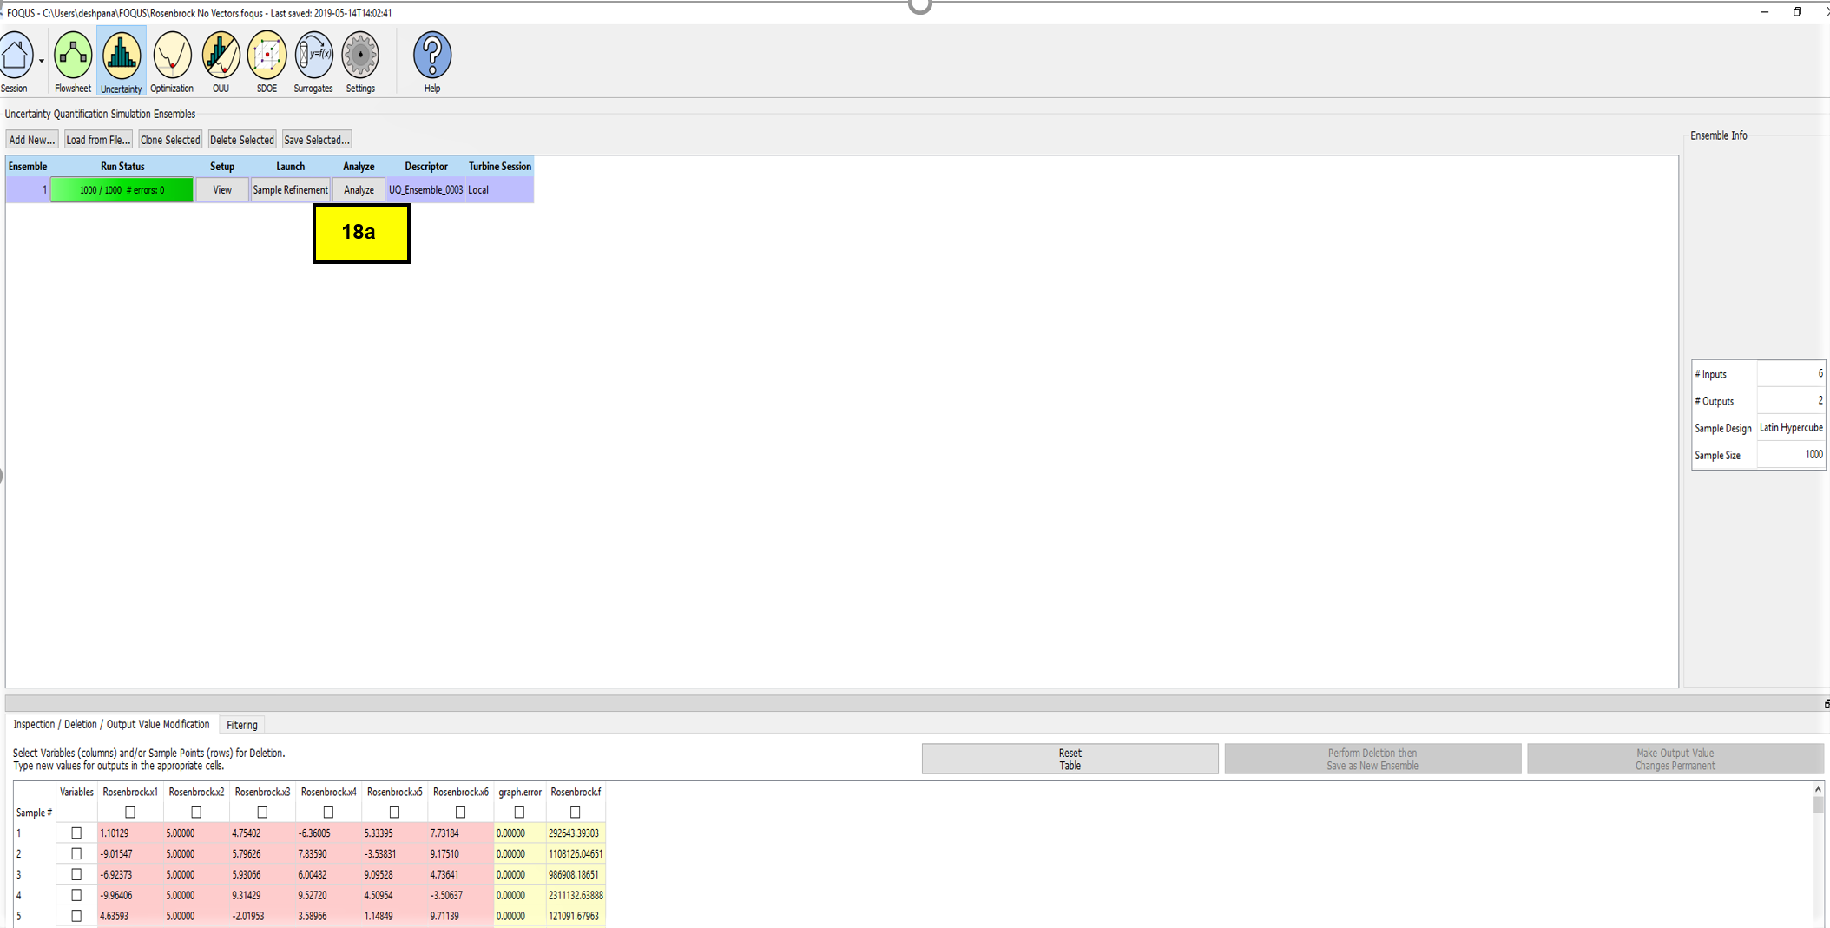
Task: Click Analyze for ensemble 1
Action: pyautogui.click(x=358, y=189)
